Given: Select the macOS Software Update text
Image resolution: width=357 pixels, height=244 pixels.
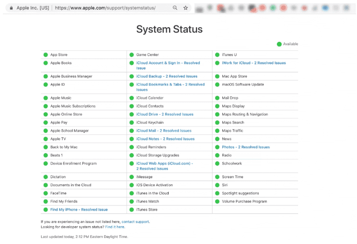Looking at the screenshot, I should click(243, 85).
